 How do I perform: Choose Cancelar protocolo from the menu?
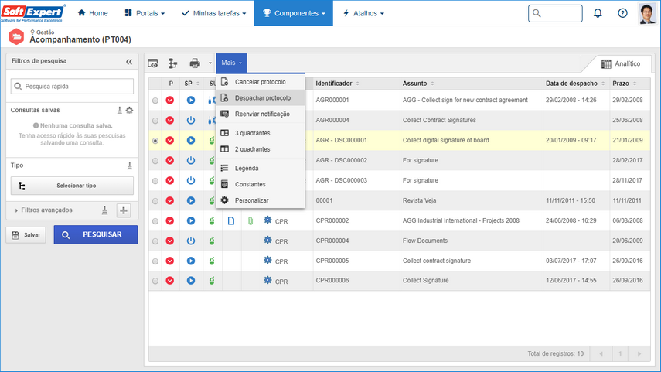260,82
